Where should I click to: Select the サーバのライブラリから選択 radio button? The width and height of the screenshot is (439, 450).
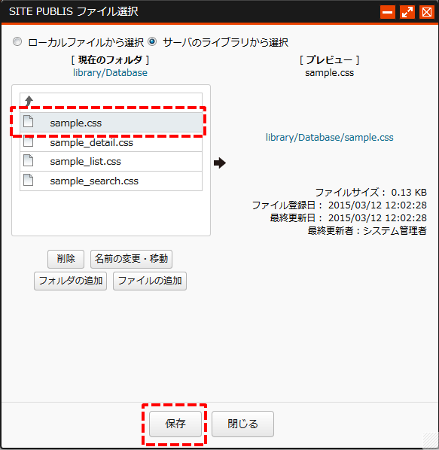(x=152, y=41)
